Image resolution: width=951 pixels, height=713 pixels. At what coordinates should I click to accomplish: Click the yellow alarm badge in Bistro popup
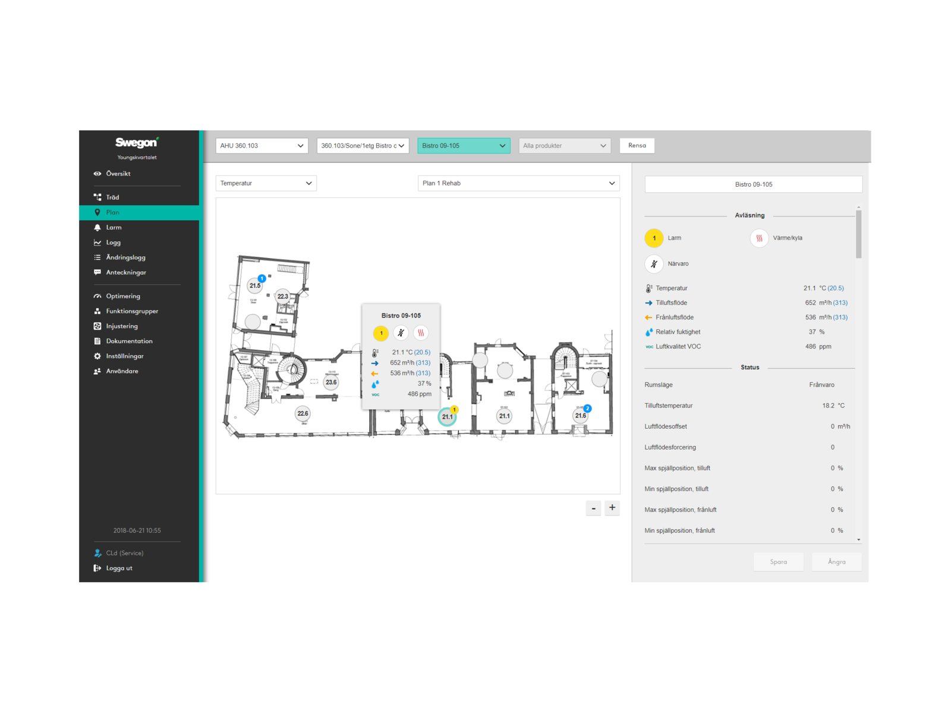point(381,333)
